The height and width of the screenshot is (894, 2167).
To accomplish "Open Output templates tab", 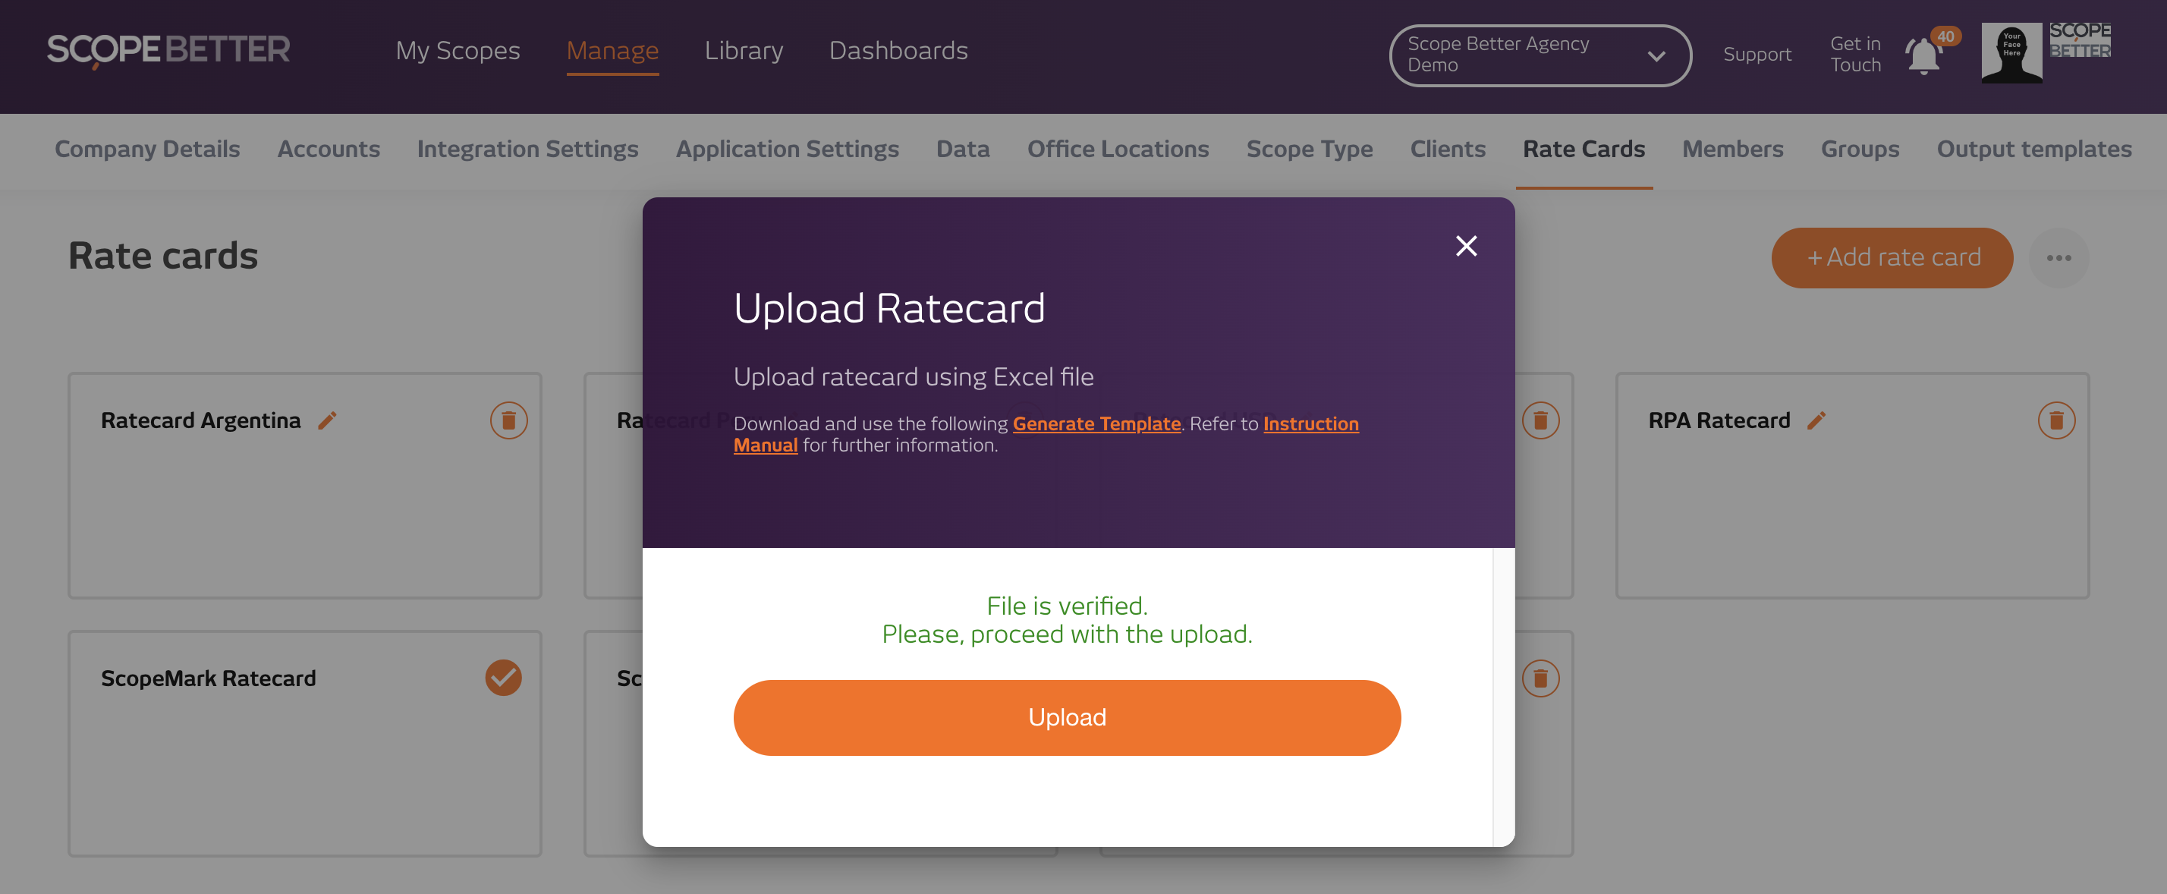I will click(2034, 149).
